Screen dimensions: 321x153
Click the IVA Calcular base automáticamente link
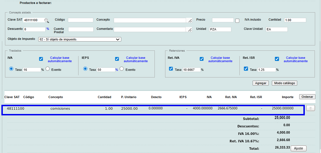(x=60, y=59)
